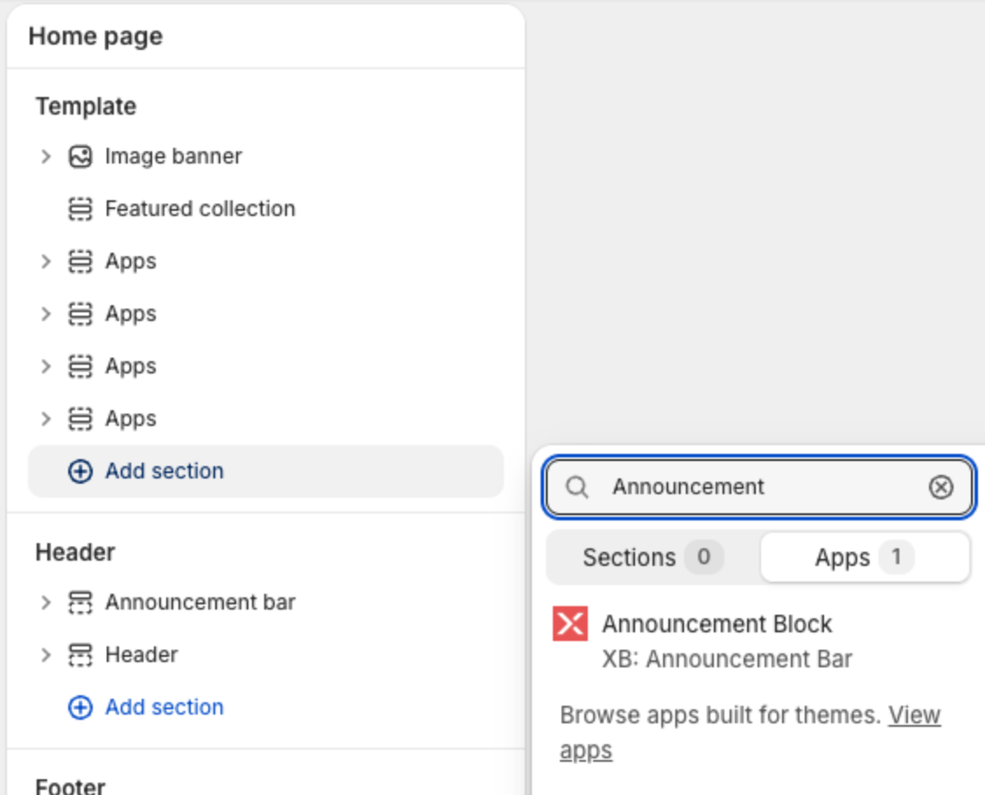The height and width of the screenshot is (795, 985).
Task: Click the plus icon in Header group
Action: (80, 708)
